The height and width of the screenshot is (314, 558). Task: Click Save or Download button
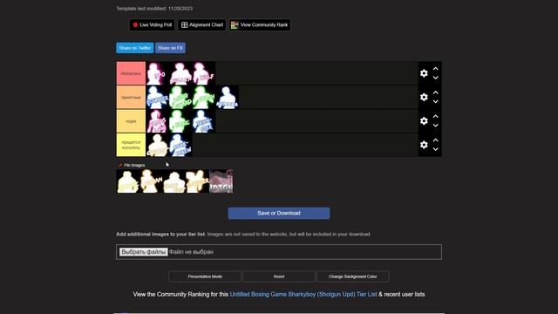[x=279, y=213]
